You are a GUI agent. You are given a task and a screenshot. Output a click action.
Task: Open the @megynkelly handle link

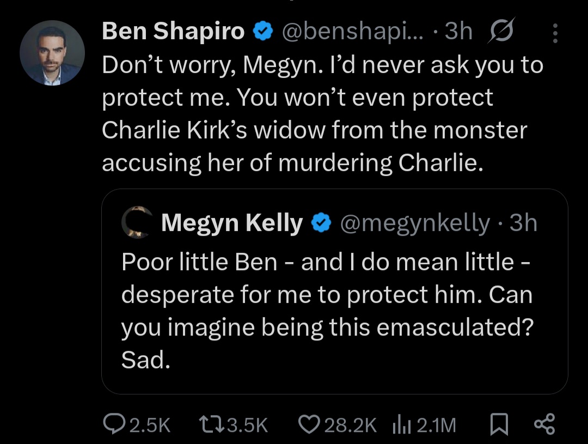coord(414,223)
